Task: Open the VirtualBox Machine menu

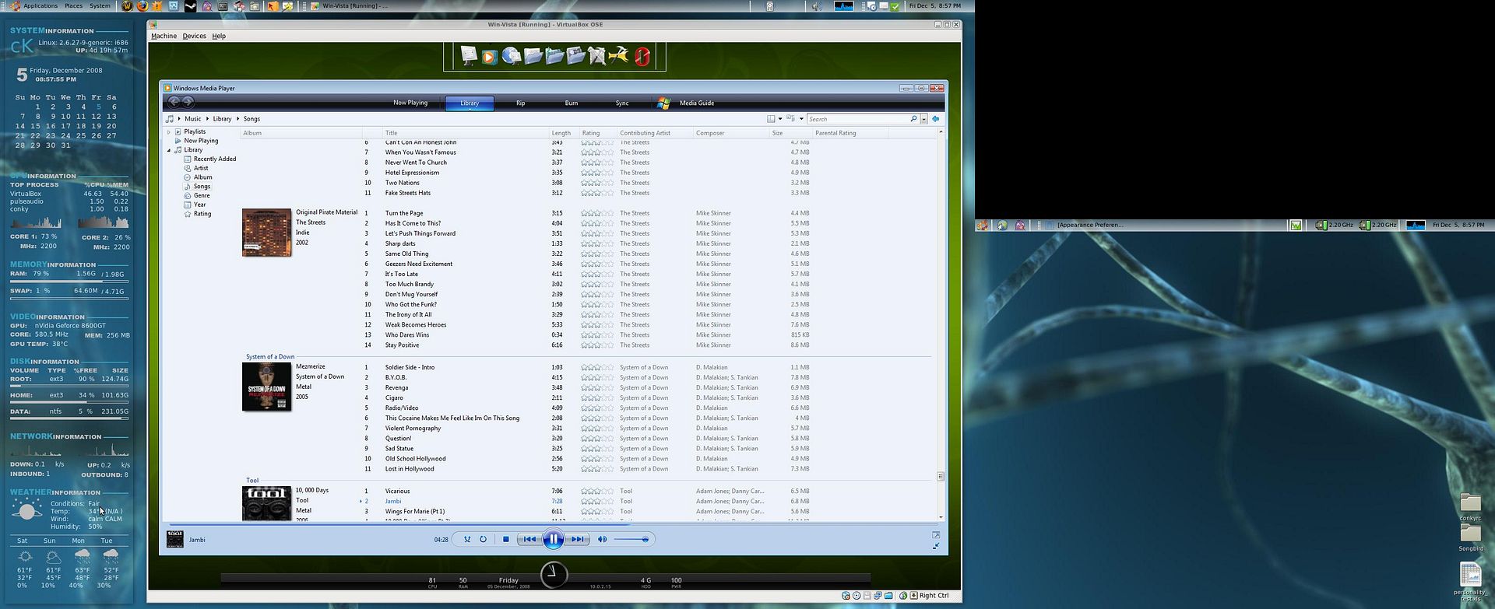Action: pyautogui.click(x=164, y=36)
